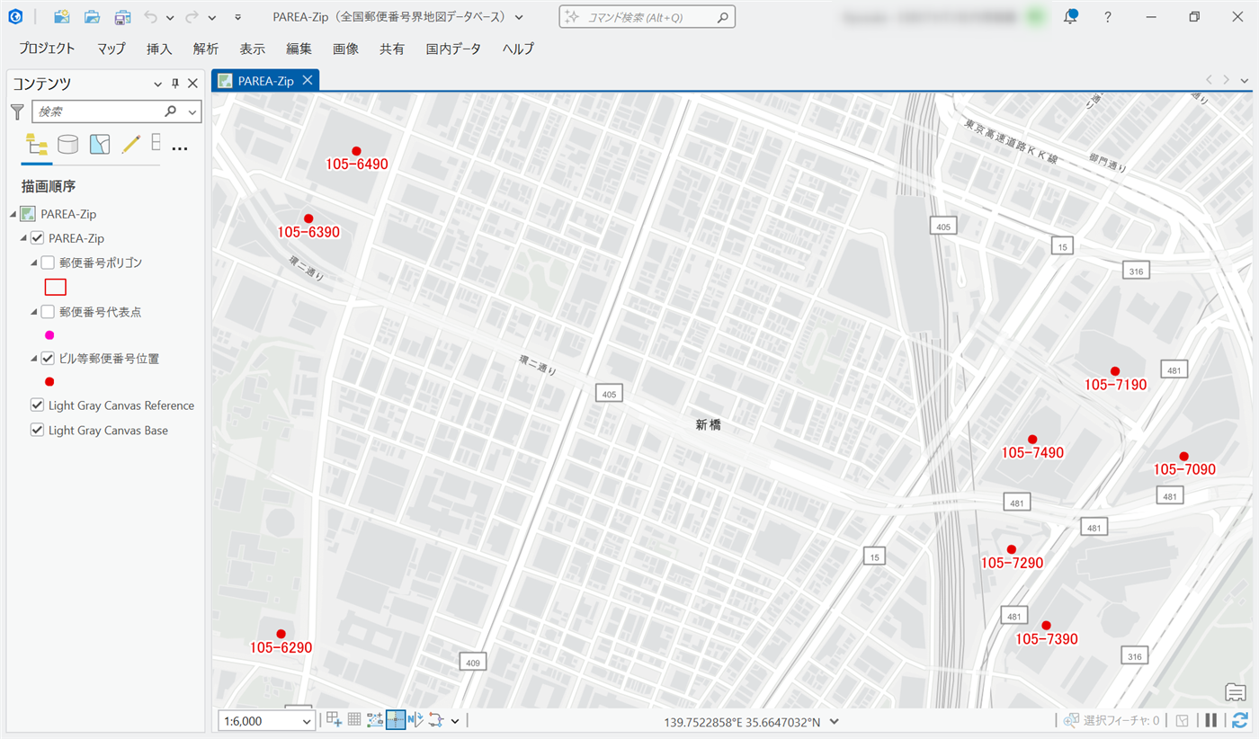
Task: Click the refresh map icon in status bar
Action: pos(1240,720)
